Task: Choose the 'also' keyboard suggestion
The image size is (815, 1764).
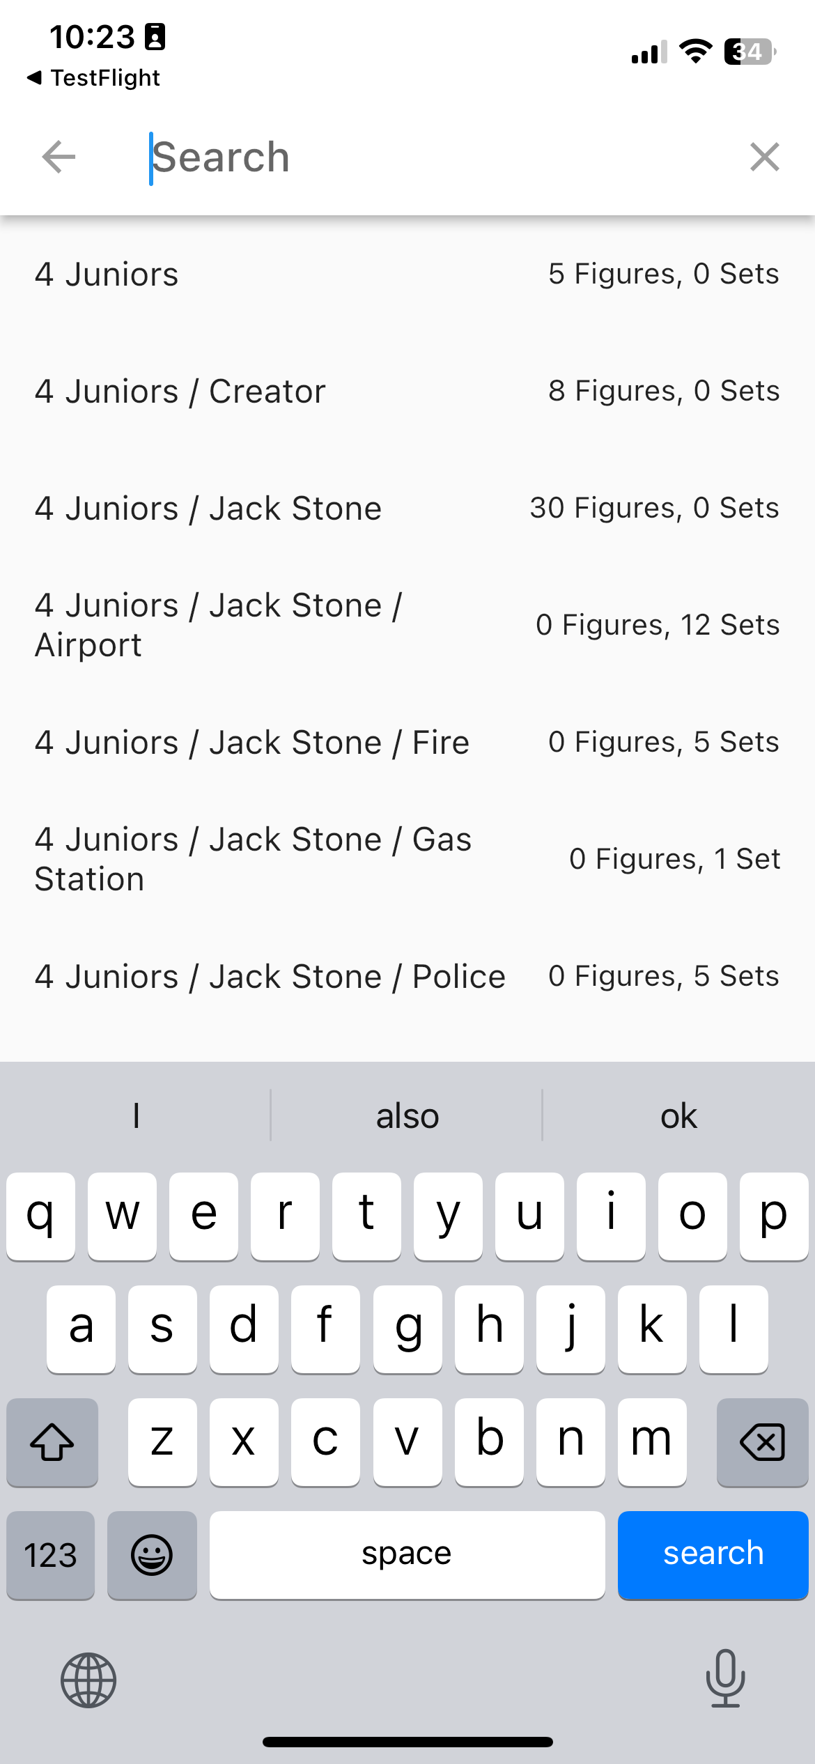Action: click(407, 1115)
